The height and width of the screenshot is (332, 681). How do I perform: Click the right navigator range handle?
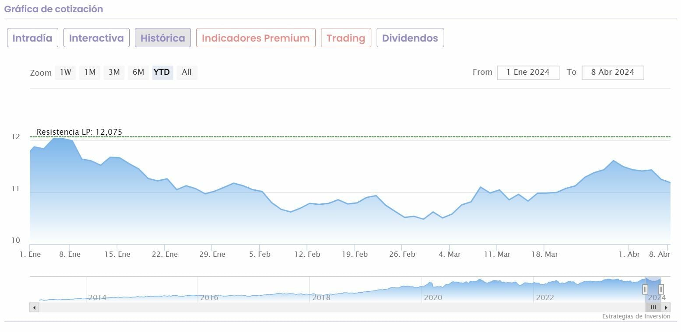tap(661, 289)
